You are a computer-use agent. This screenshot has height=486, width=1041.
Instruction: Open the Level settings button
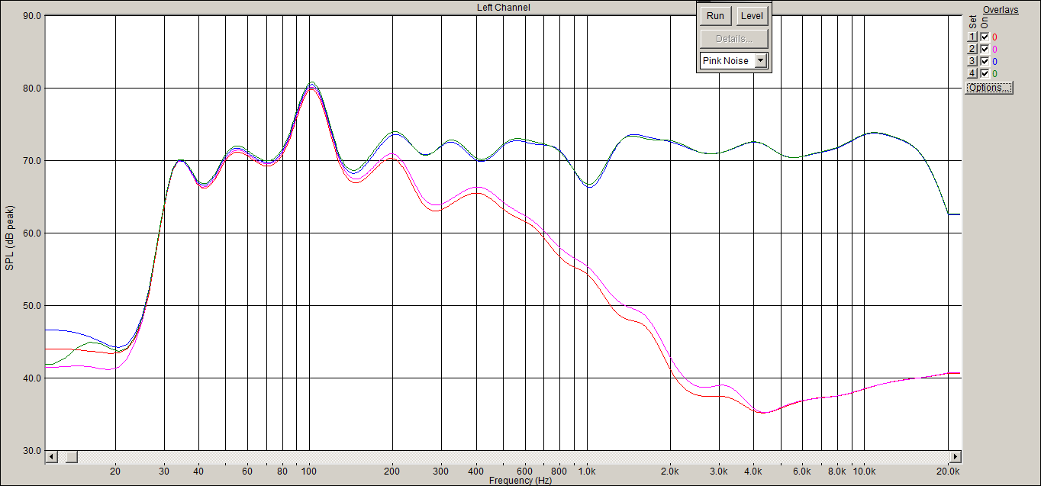(752, 16)
